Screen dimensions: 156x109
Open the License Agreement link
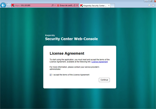click(x=99, y=62)
